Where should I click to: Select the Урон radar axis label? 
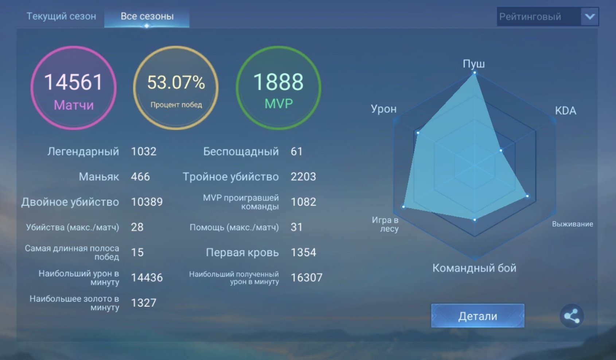click(x=383, y=109)
